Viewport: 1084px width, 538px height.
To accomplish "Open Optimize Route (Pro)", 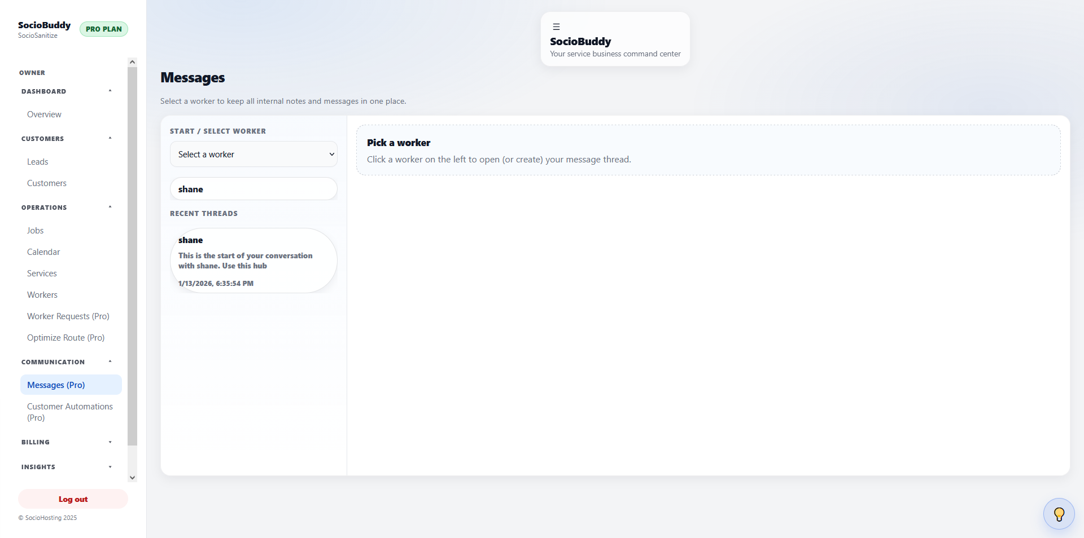I will pyautogui.click(x=65, y=337).
